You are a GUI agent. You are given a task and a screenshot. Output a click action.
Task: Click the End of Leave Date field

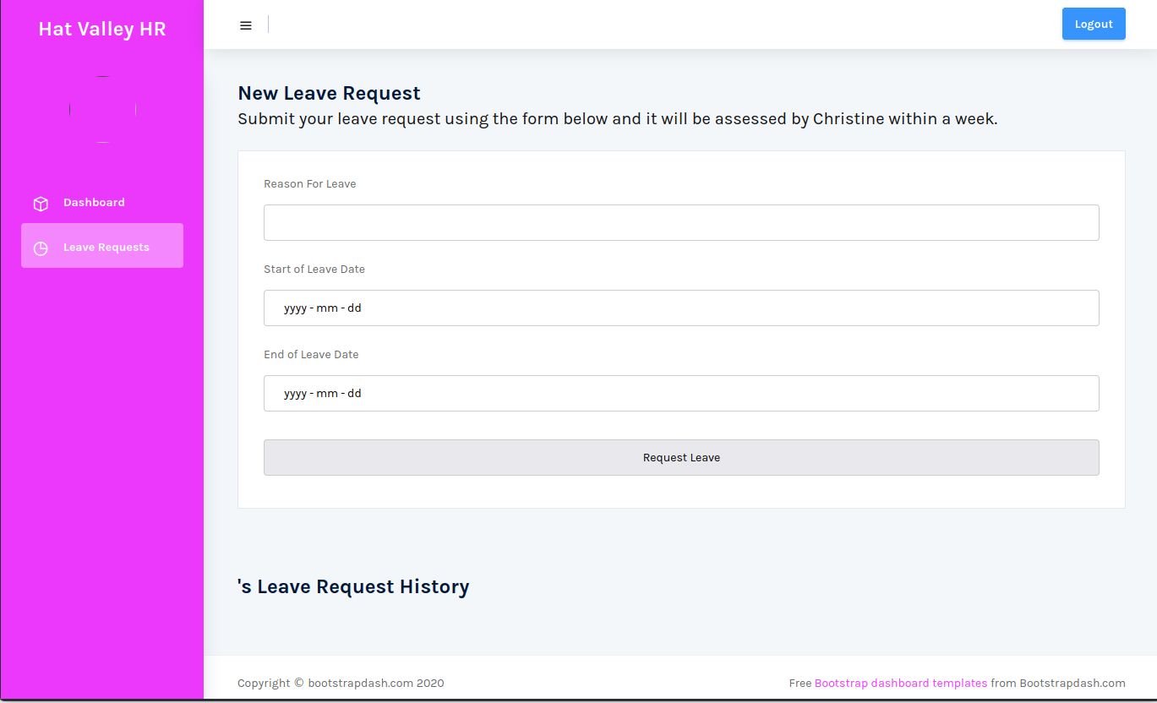681,393
